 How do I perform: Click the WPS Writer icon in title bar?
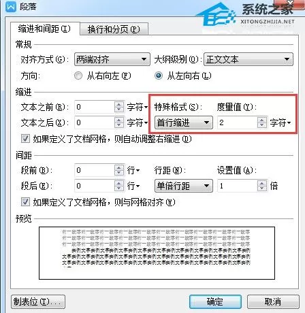pos(11,6)
